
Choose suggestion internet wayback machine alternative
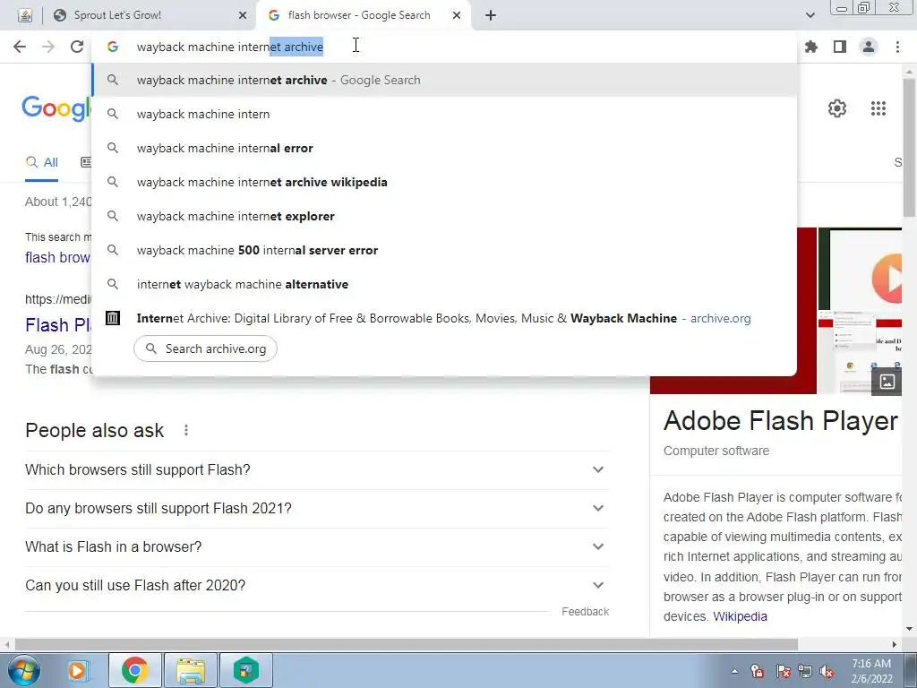click(x=444, y=284)
